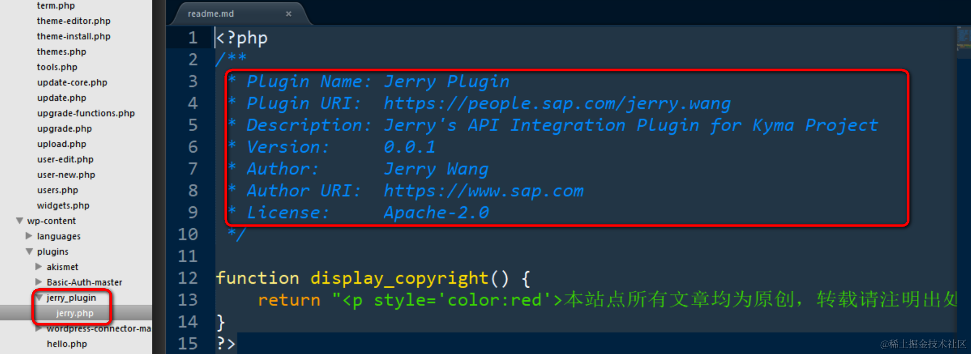Click the 'return' keyword on line 13
Viewport: 971px width, 354px height.
click(x=289, y=300)
